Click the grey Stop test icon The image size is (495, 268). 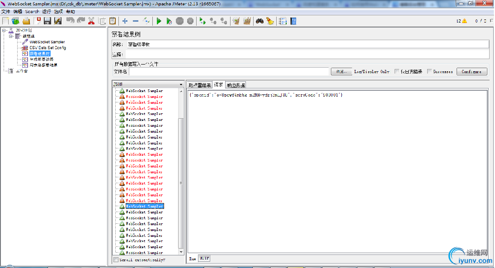click(x=179, y=21)
